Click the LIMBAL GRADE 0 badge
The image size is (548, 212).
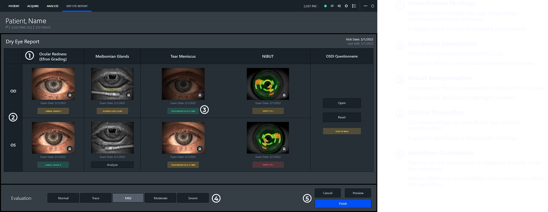click(53, 165)
